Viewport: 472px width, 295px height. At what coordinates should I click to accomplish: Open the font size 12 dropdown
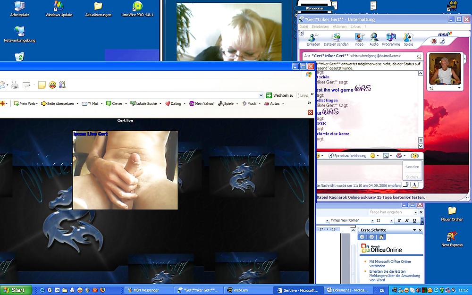click(x=391, y=220)
